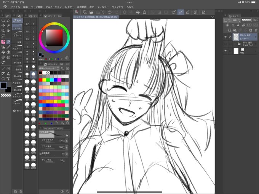Viewport: 259px width, 194px height.
Task: Click the Undo arrow in command bar
Action: point(110,12)
